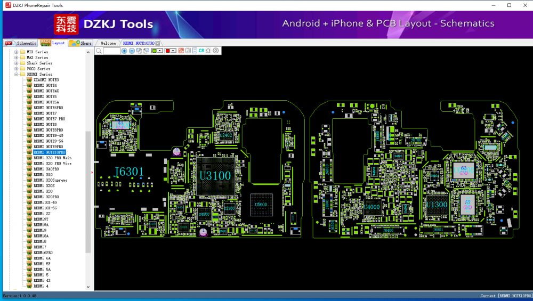Switch to the Schematic tab
Viewport: 533px width, 301px height.
coord(21,43)
